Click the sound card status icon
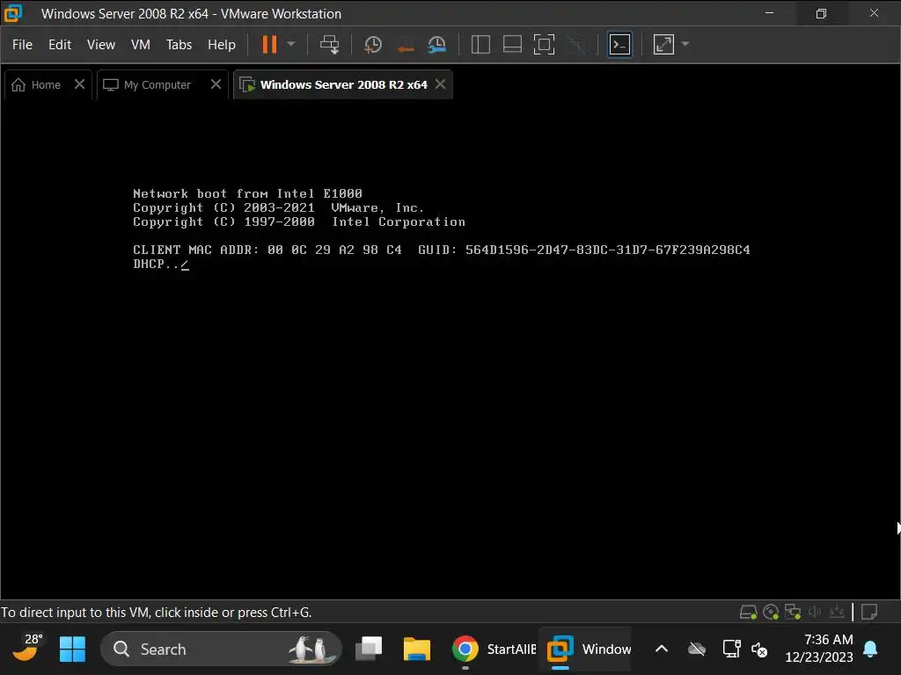Screen dimensions: 901x675 (x=815, y=613)
